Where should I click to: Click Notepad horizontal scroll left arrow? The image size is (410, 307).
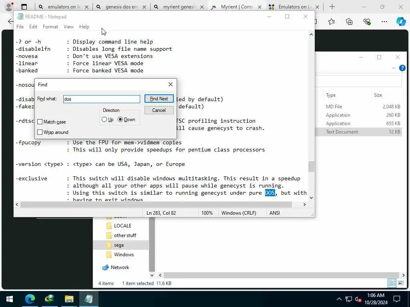pos(17,204)
